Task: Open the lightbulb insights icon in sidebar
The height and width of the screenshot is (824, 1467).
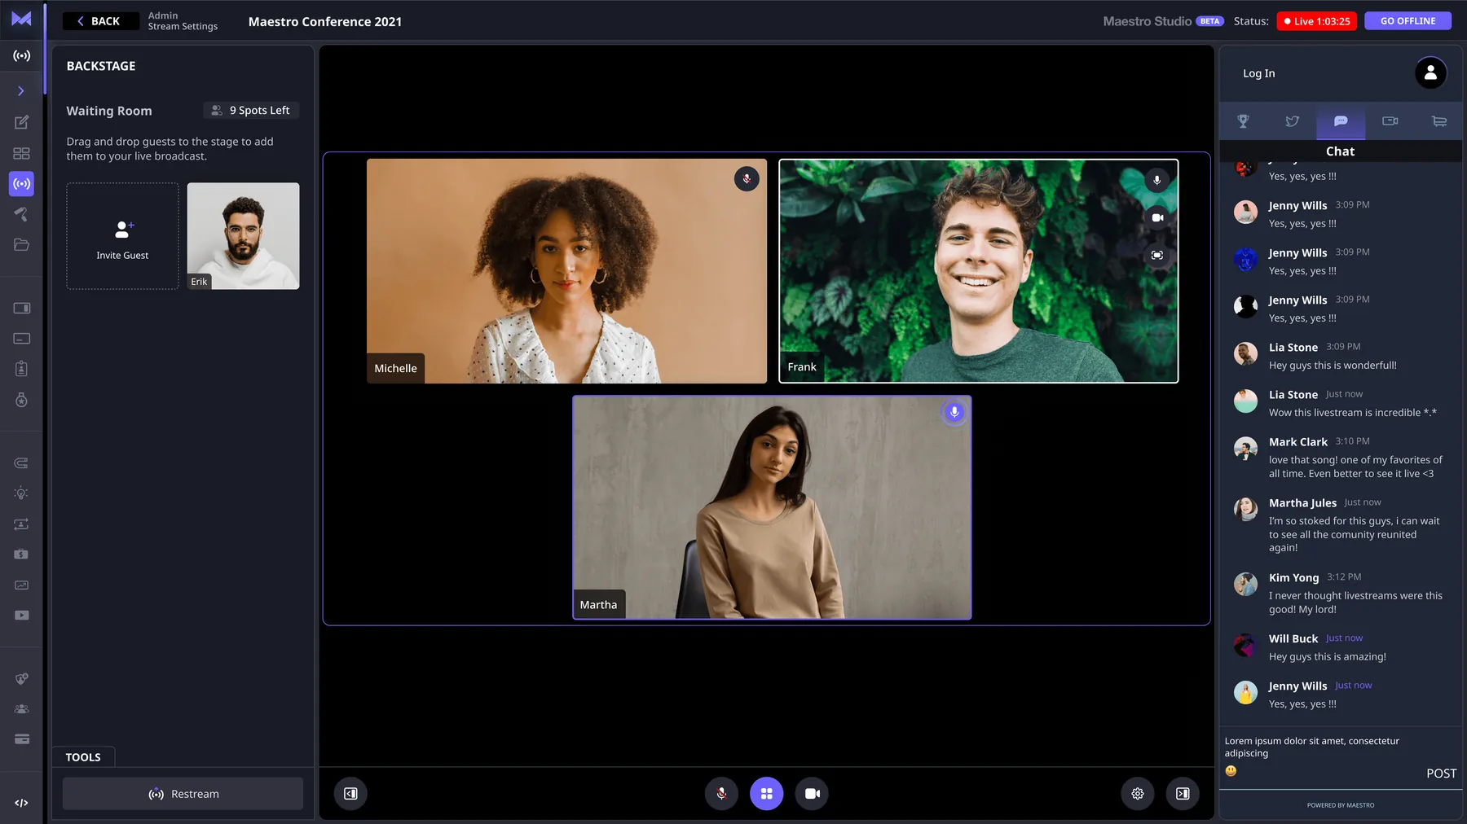Action: 21,493
